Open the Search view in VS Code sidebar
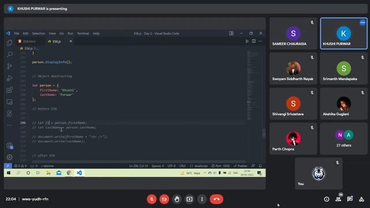The width and height of the screenshot is (370, 208). (9, 54)
